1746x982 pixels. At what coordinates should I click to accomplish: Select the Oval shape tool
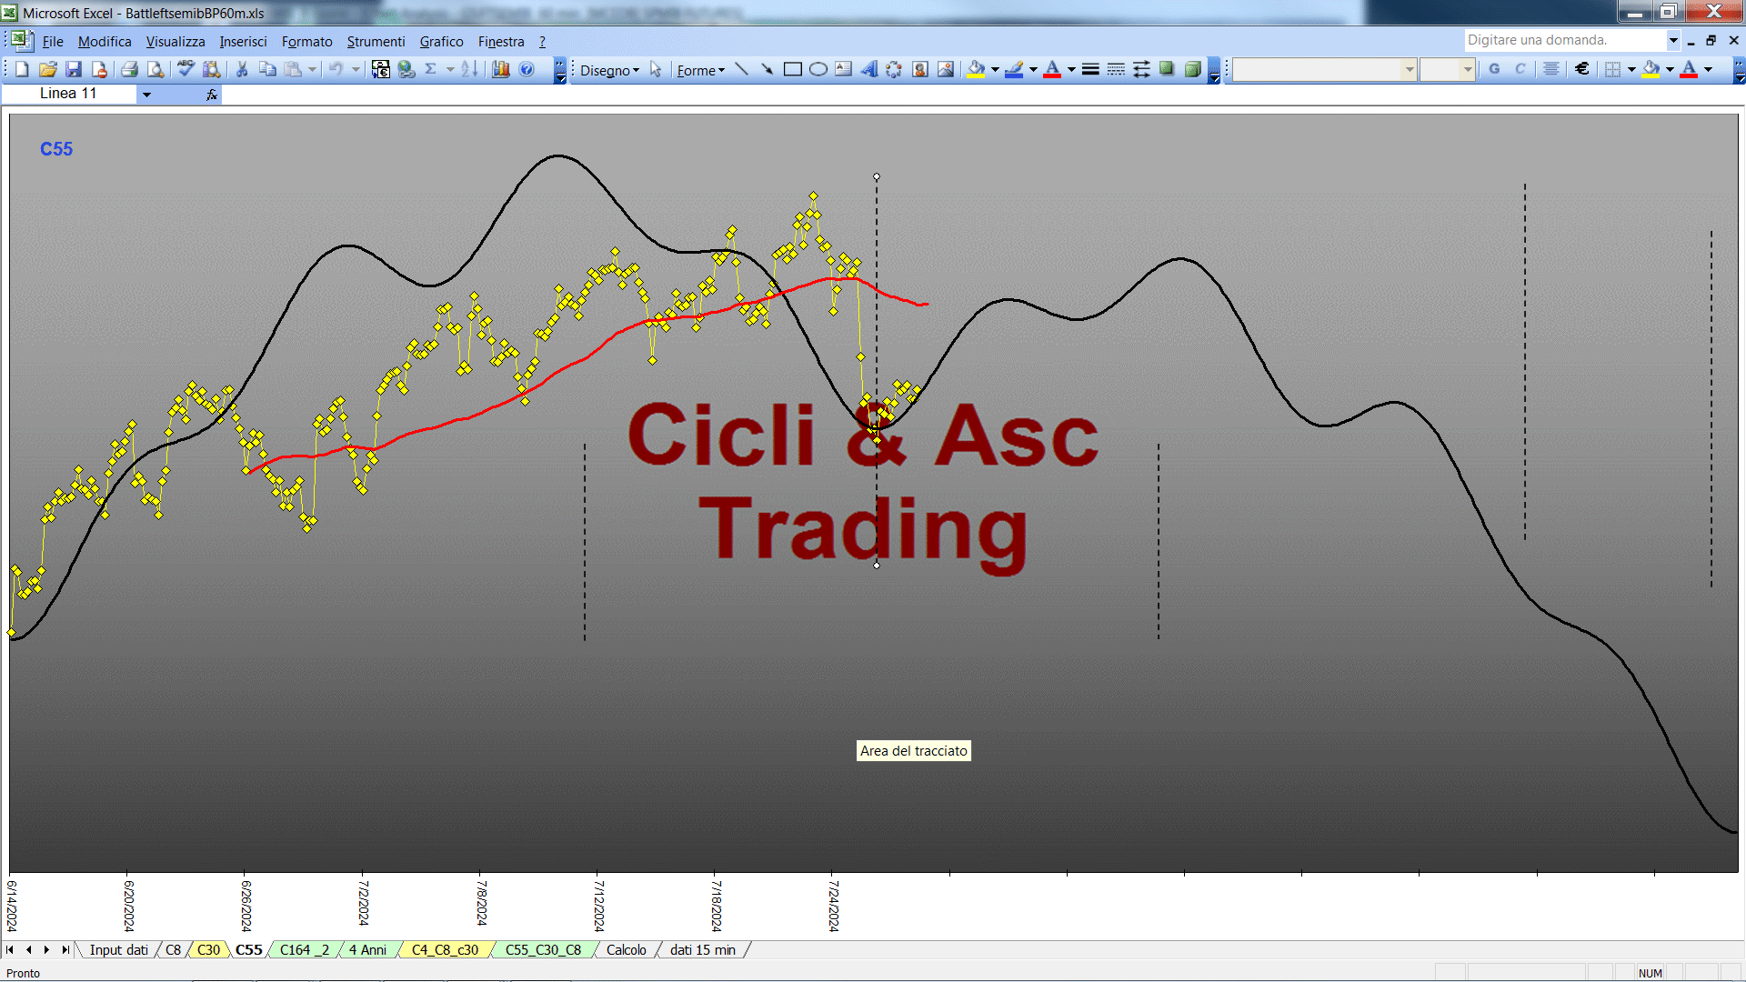click(x=818, y=69)
